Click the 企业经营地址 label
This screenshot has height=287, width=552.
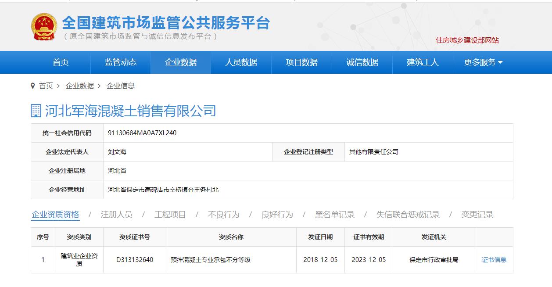67,190
